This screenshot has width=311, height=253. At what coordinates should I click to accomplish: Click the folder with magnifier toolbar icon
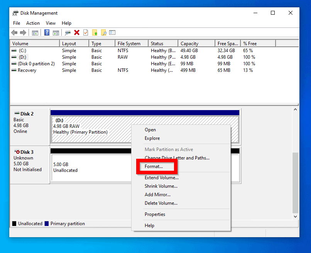pyautogui.click(x=104, y=32)
